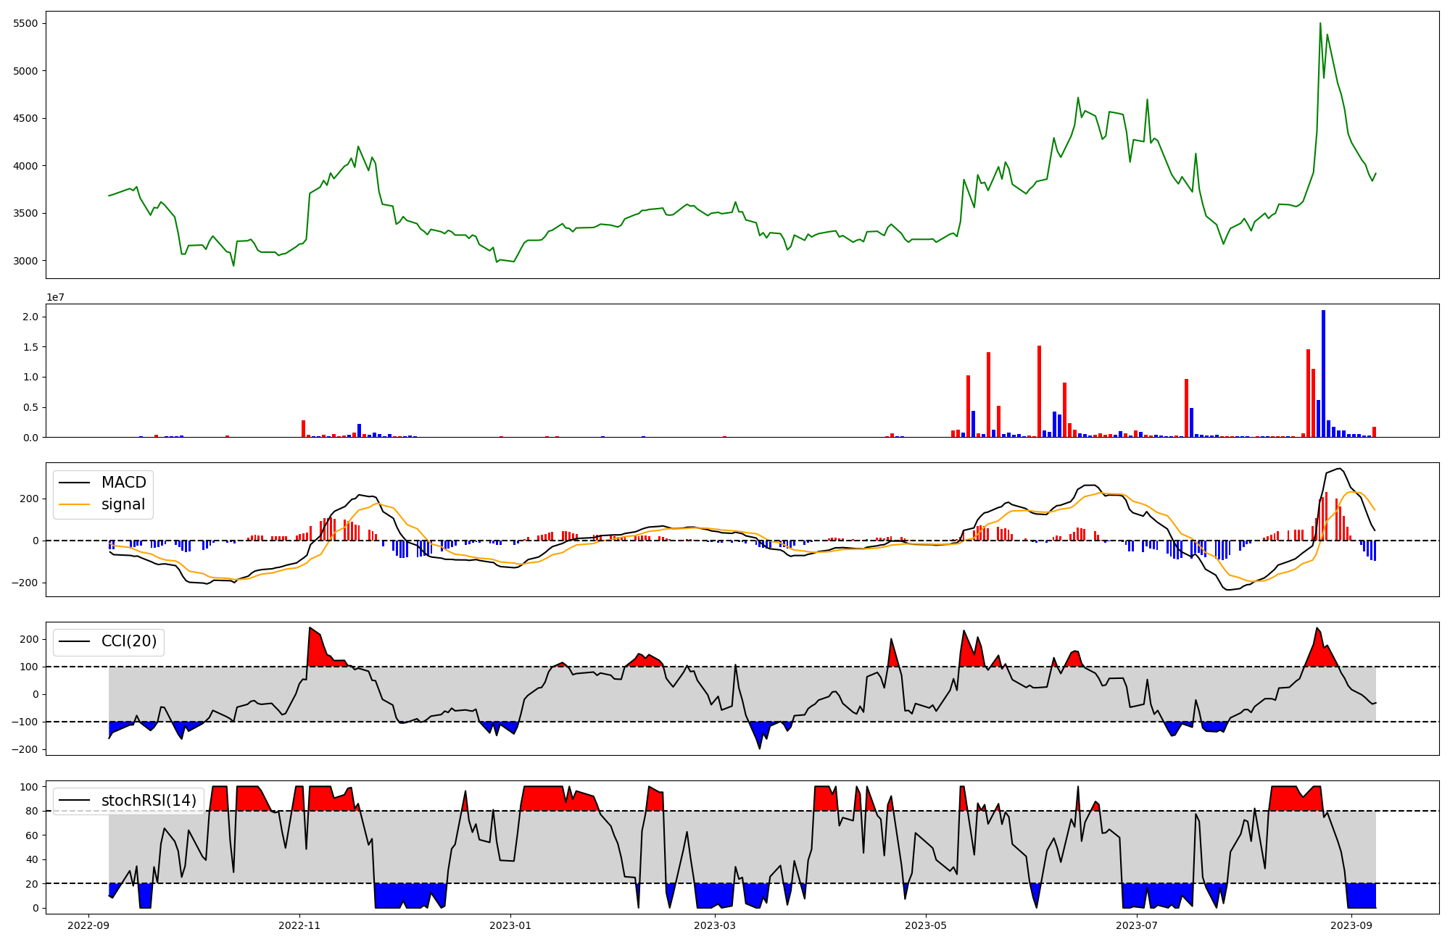Screen dimensions: 1450x942
Task: Click the 80 label on stochRSI axis
Action: [30, 811]
